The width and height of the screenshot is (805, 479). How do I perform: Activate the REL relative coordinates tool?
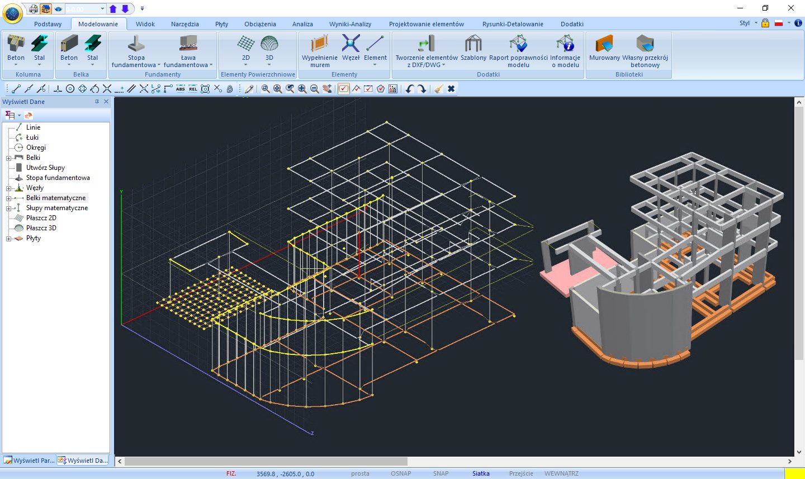click(193, 89)
